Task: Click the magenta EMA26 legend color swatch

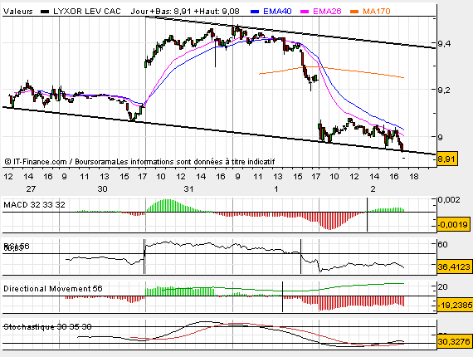Action: (x=305, y=12)
